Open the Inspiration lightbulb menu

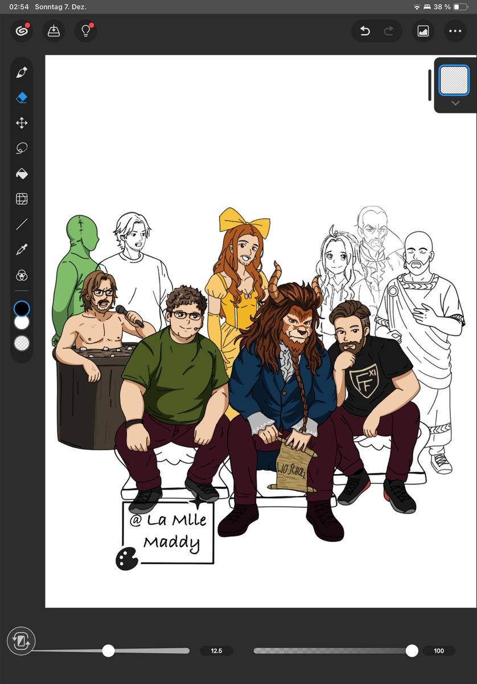[85, 31]
